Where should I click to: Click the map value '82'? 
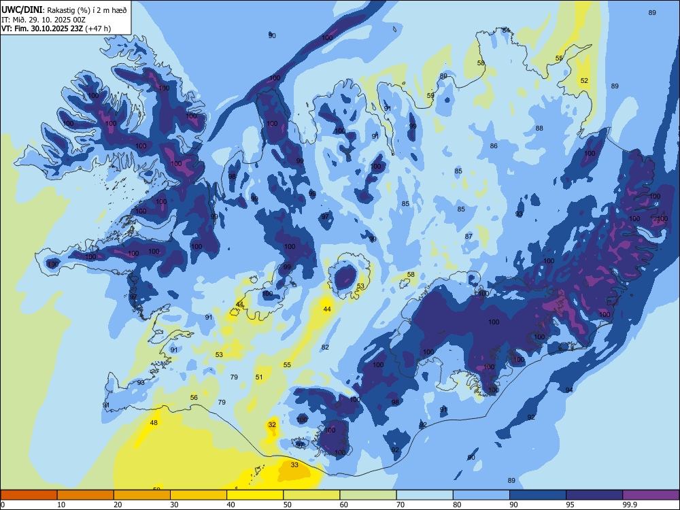325,347
